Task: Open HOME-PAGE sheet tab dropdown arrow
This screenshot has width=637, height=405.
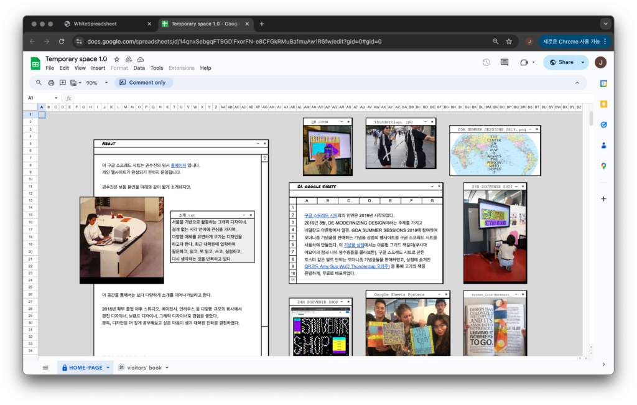Action: [x=108, y=368]
